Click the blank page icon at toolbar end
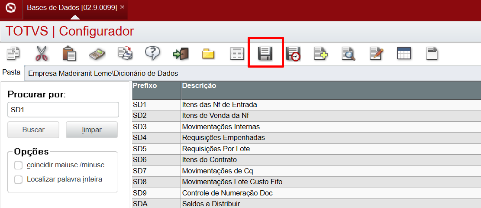 (432, 53)
